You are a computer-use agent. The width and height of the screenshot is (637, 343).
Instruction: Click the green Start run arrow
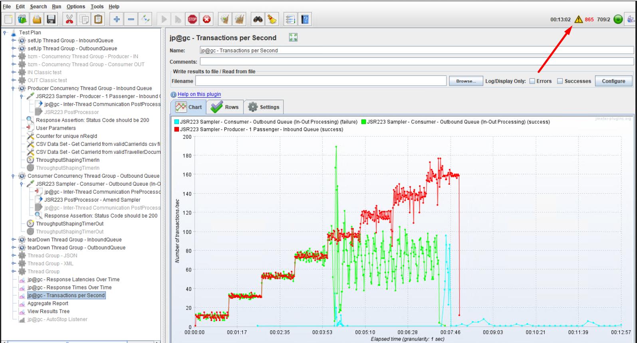164,19
